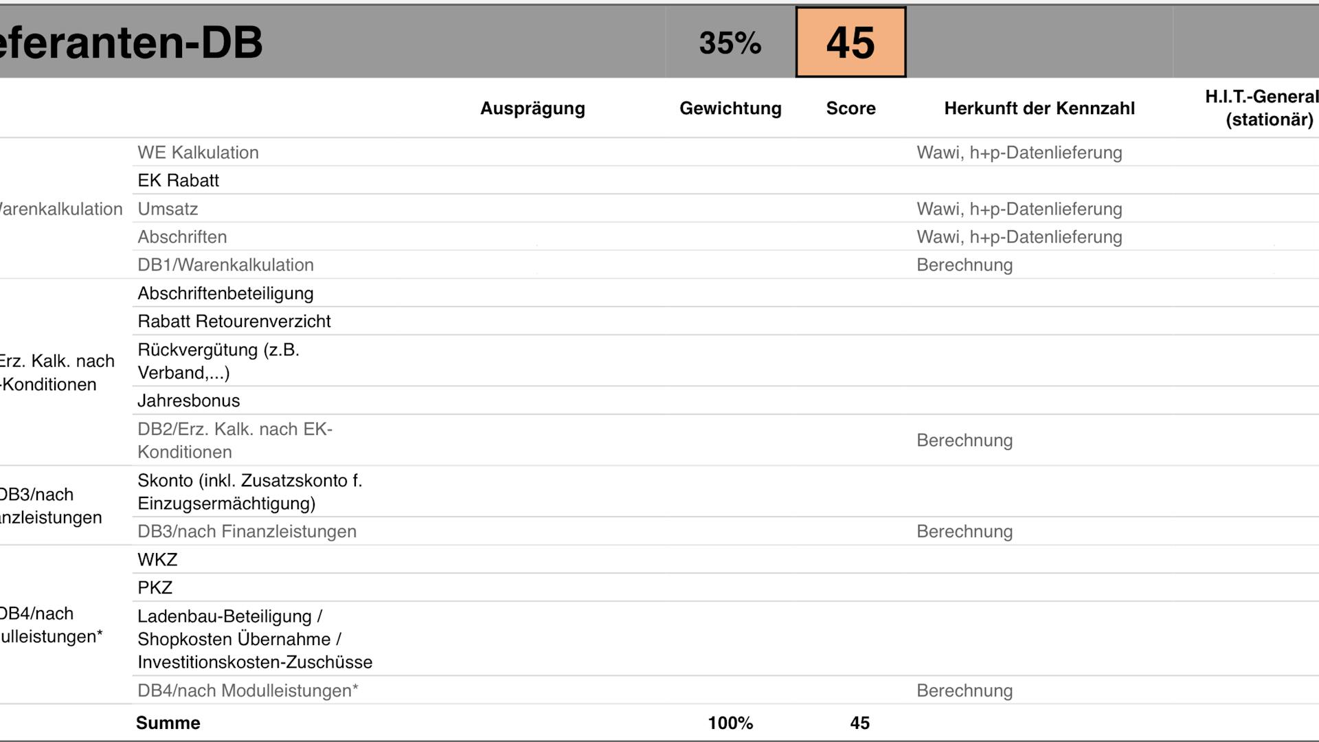Click the Skonto (inkl. Zusatzskonto) cell
The image size is (1319, 742).
point(249,492)
